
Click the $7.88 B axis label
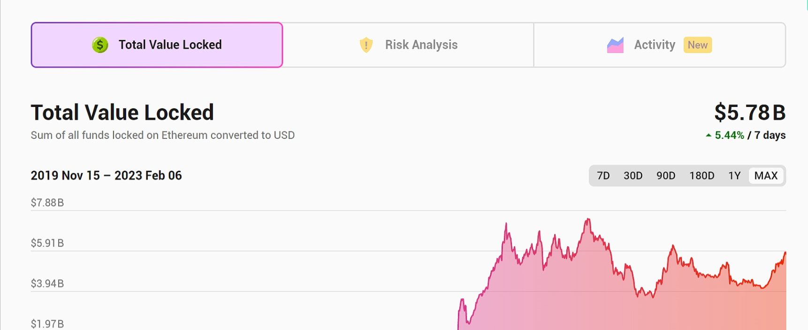[x=47, y=203]
